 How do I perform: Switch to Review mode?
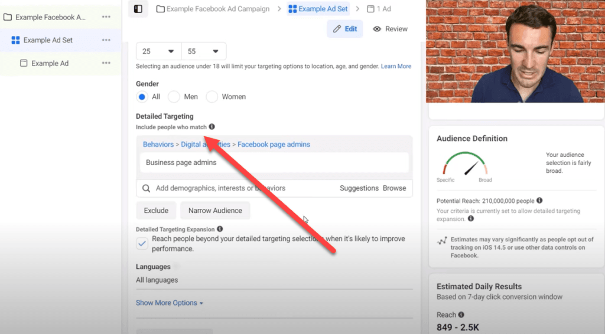(x=390, y=29)
